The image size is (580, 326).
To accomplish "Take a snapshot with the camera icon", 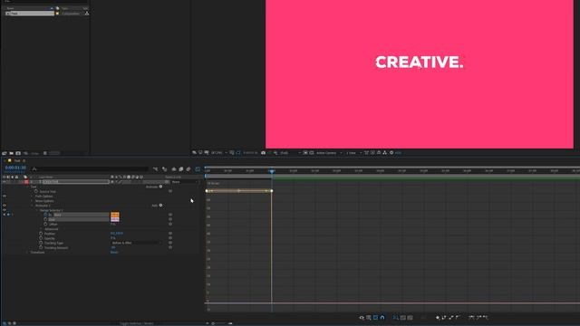I will (x=263, y=153).
